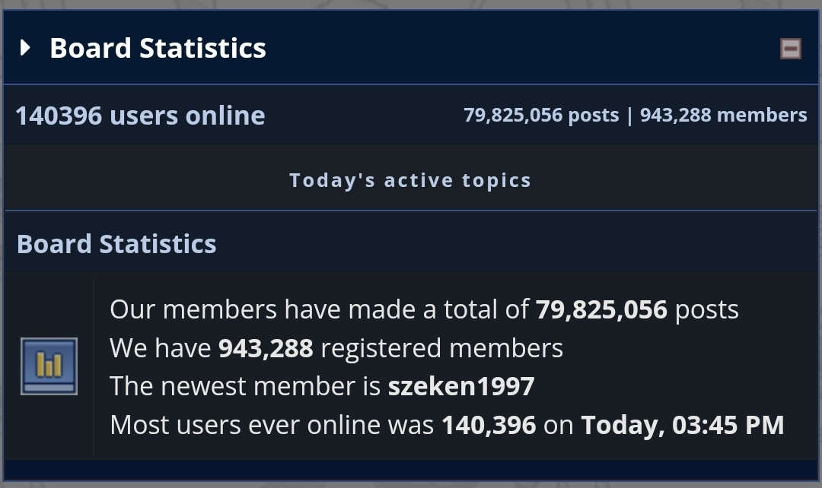Select bold 943,288 registered members number

pos(266,348)
